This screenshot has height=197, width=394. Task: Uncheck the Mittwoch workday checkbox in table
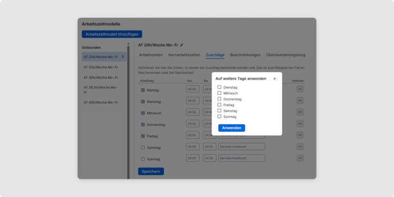pos(143,113)
